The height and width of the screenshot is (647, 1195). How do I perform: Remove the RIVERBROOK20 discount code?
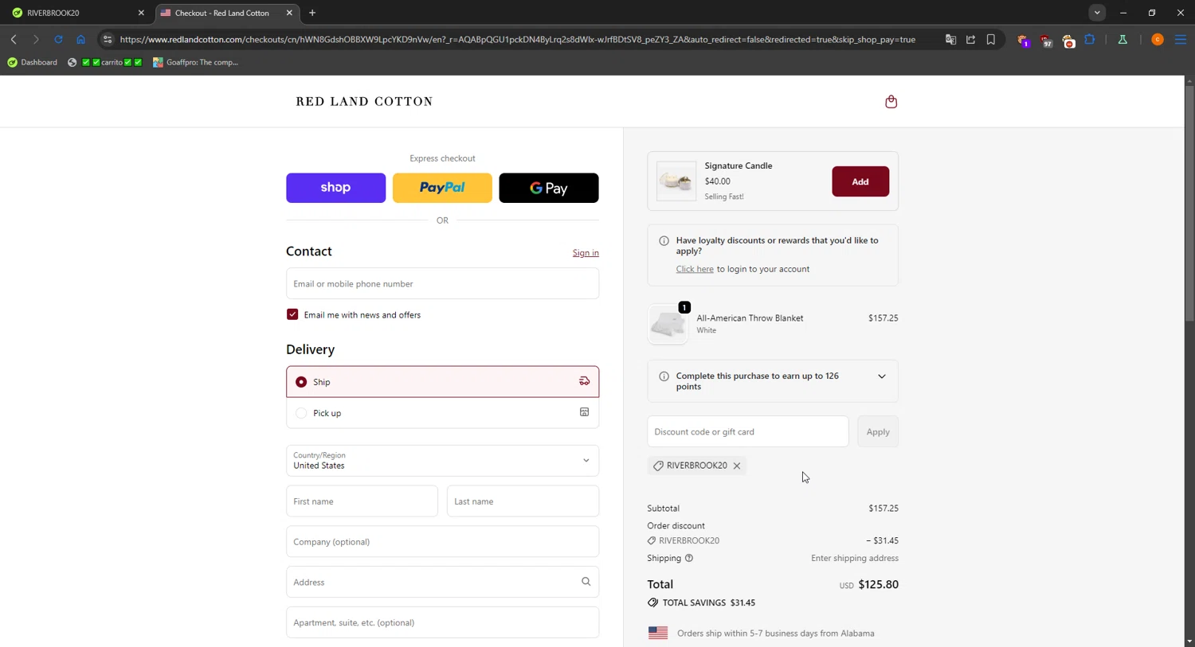point(737,466)
